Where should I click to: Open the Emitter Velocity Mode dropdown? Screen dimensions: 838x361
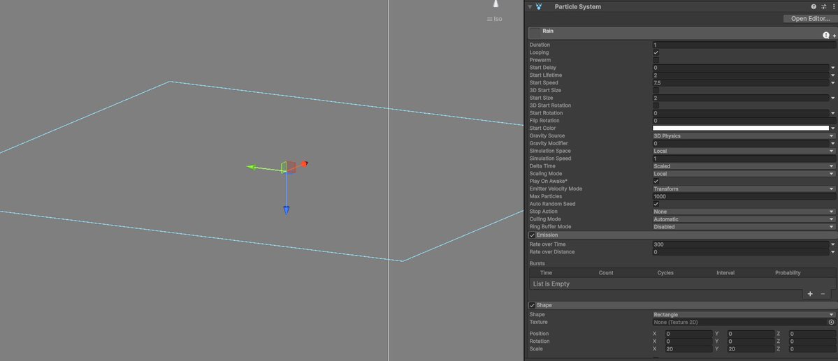[744, 189]
